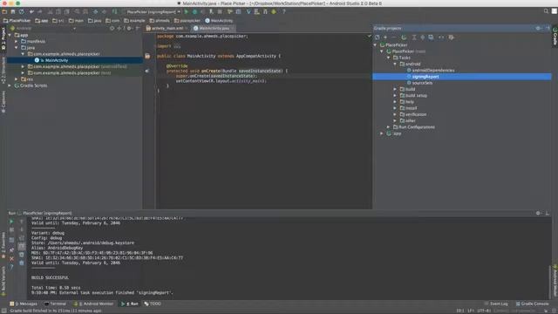The height and width of the screenshot is (314, 558).
Task: Expand Gradle Scripts in Project tree
Action: (10, 85)
